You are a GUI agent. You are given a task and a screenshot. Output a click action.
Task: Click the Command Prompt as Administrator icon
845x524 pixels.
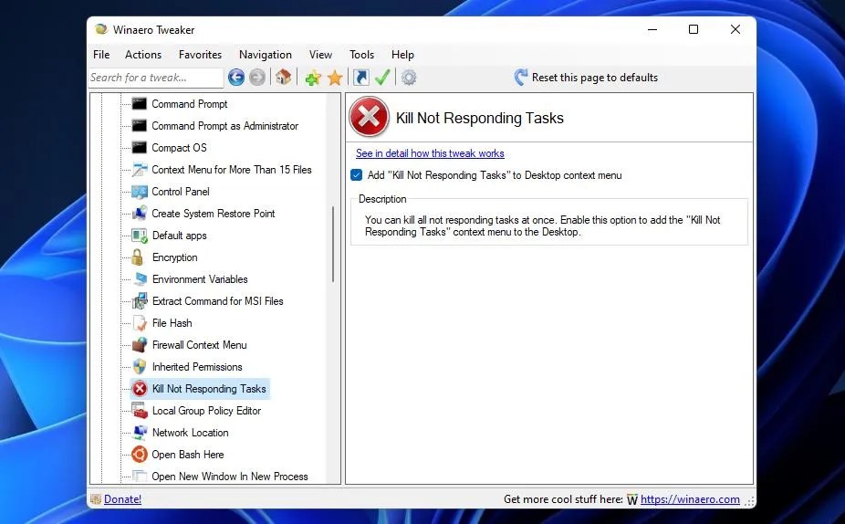140,126
